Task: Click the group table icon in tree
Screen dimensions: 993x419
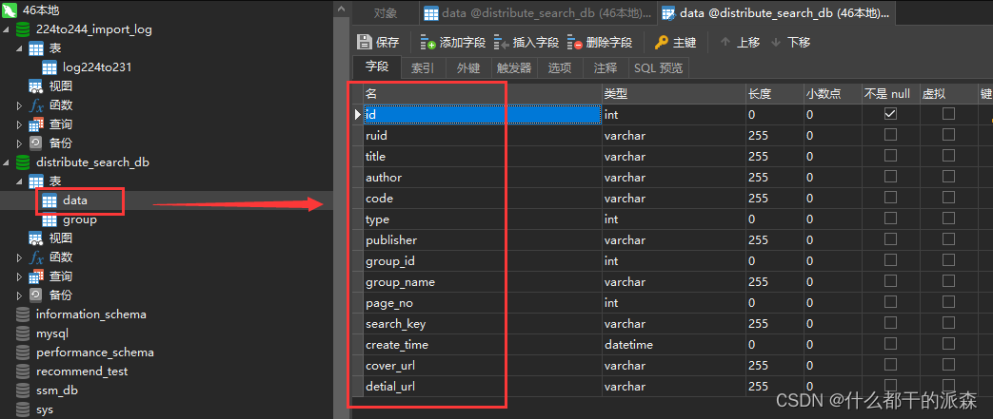Action: pos(50,219)
